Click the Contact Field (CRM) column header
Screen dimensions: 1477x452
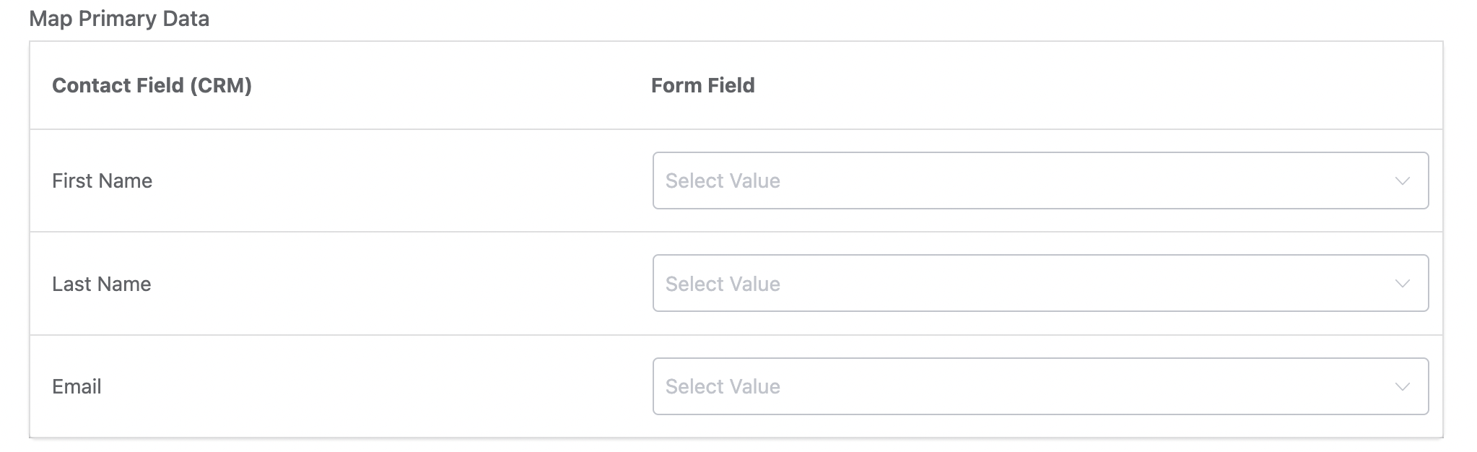pos(152,84)
